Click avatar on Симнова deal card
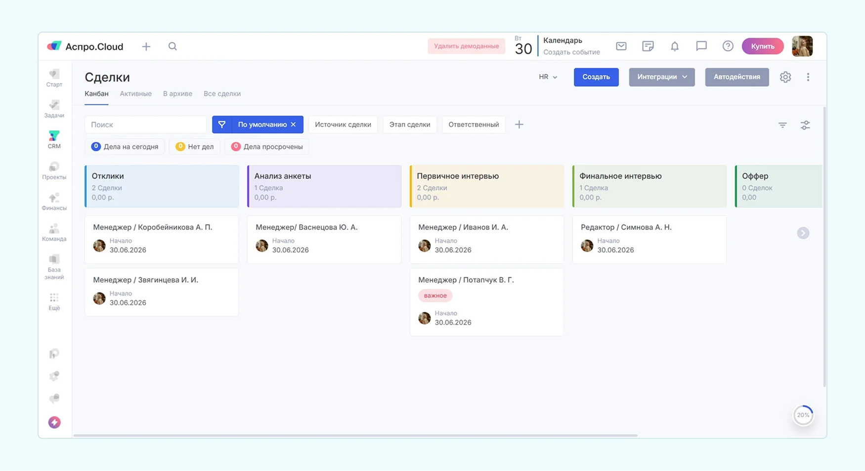Screen dimensions: 865x471 coord(587,246)
